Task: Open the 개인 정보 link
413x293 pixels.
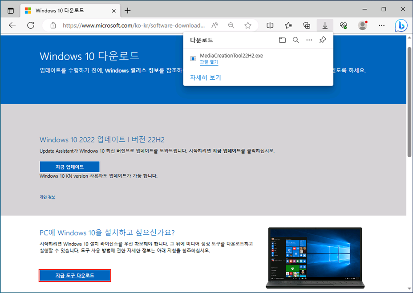Action: point(48,197)
